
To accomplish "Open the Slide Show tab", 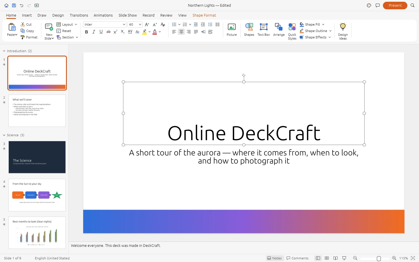I will (x=128, y=15).
